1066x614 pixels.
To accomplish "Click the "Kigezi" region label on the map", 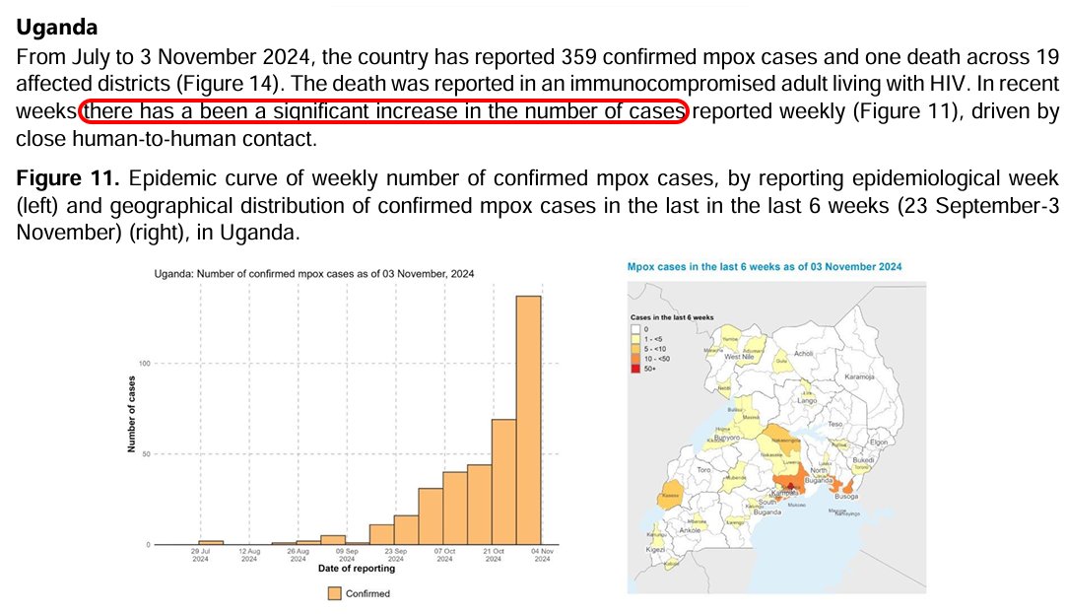I will point(655,549).
